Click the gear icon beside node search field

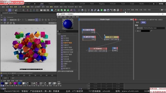pos(58,31)
